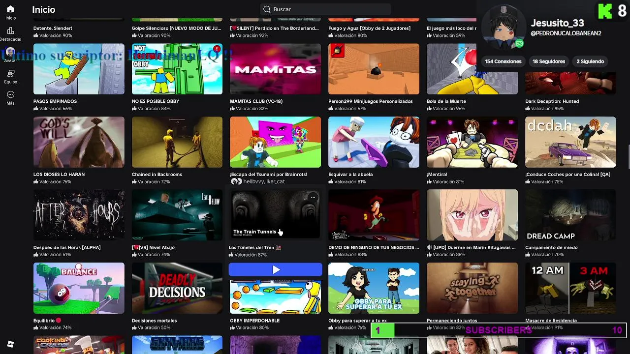Open the MAMITAS CLUB game thumbnail

coord(275,69)
